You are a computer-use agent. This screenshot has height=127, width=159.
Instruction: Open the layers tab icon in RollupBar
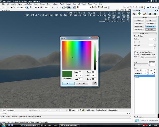[x=154, y=14]
